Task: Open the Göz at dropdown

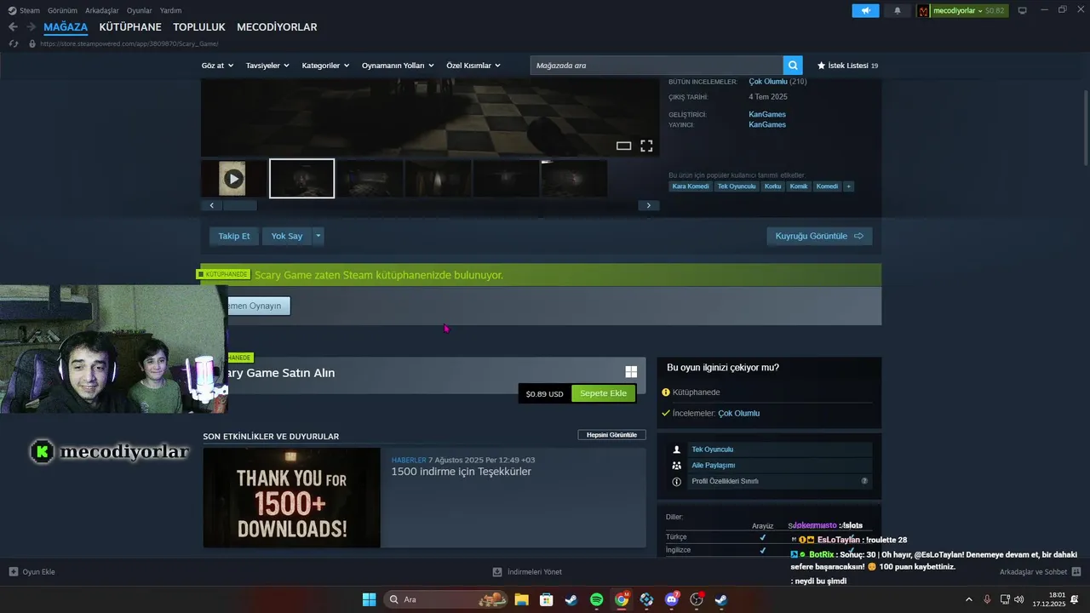Action: (x=217, y=66)
